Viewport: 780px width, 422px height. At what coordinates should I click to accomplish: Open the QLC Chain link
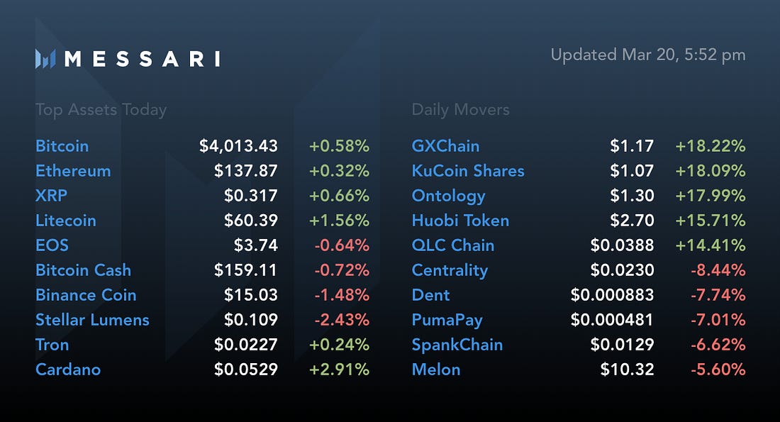[x=453, y=245]
